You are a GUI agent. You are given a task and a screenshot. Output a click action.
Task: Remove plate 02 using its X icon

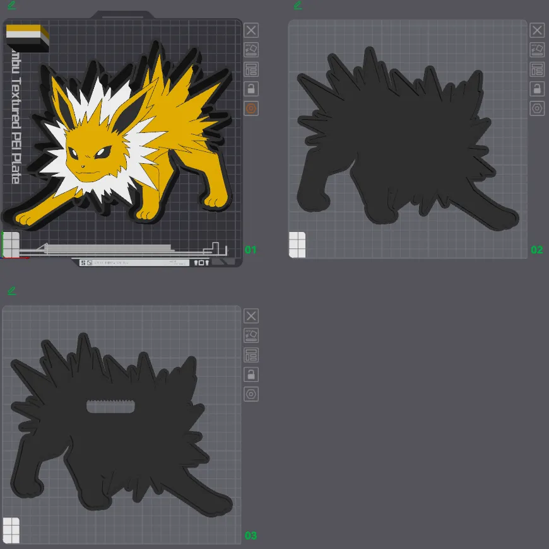pyautogui.click(x=537, y=30)
